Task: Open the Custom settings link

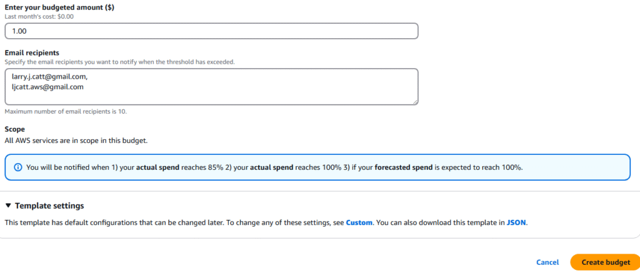Action: 359,223
